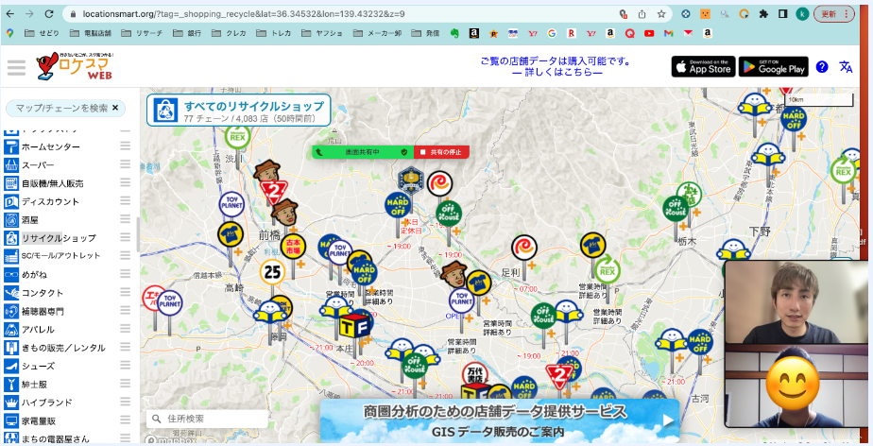This screenshot has width=873, height=446.
Task: Reload the page with the refresh button
Action: (49, 14)
